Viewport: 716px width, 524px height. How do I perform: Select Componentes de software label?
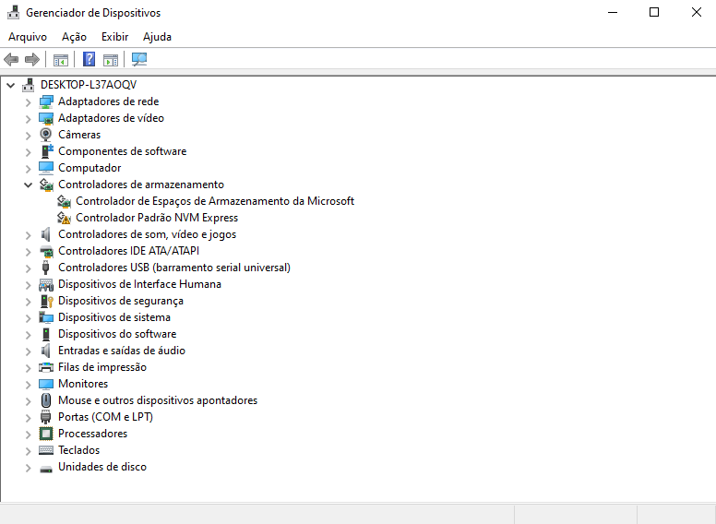click(123, 151)
